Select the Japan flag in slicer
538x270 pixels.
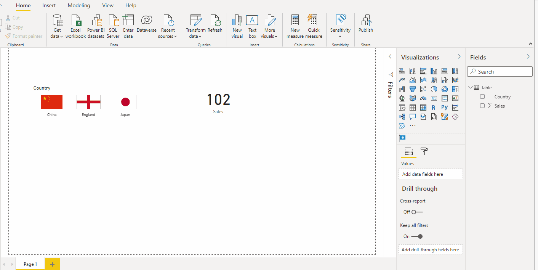pos(125,102)
